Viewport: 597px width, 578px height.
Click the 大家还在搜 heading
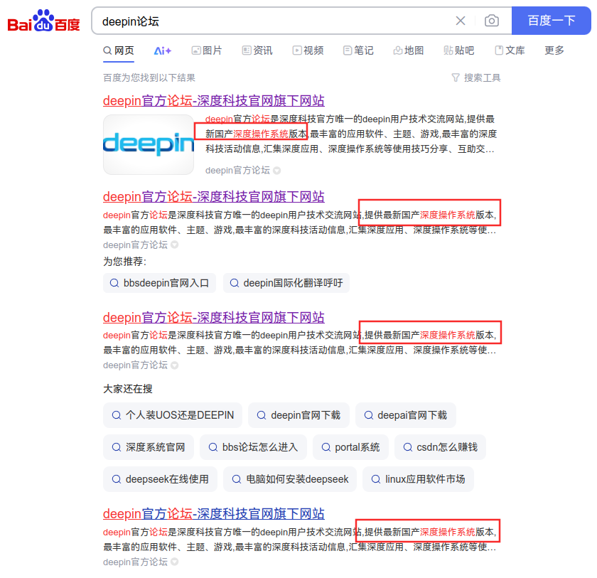click(x=128, y=389)
